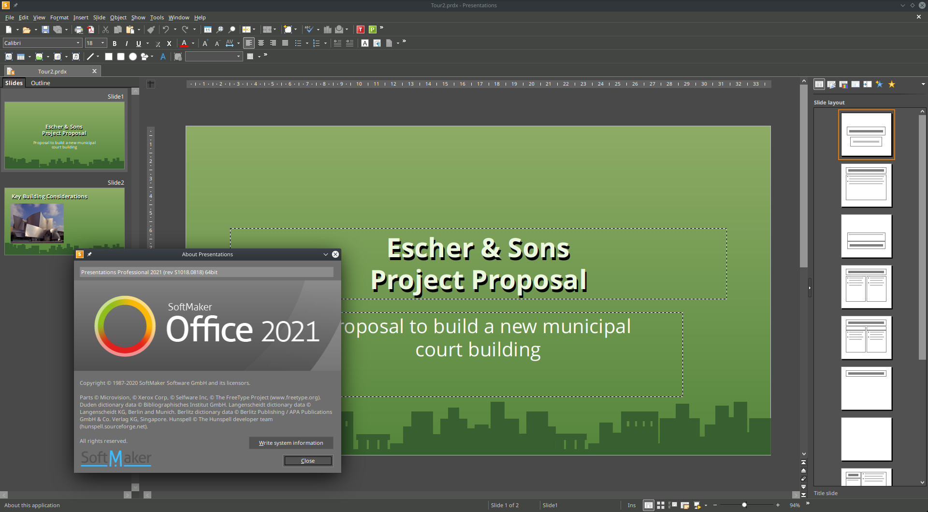The image size is (928, 512).
Task: Expand the sidebar panel options arrow
Action: (x=923, y=84)
